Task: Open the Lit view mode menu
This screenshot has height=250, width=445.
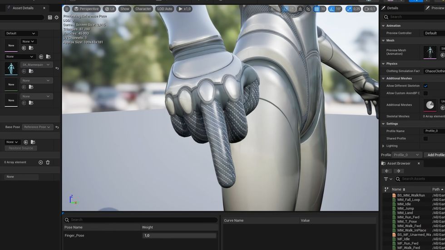Action: [109, 9]
